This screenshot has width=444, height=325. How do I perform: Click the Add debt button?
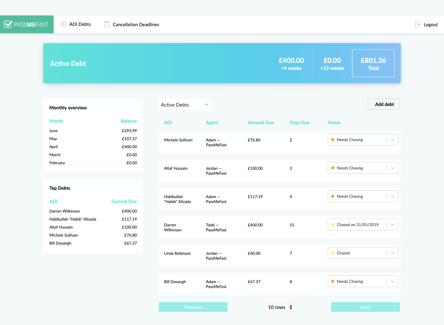point(384,104)
